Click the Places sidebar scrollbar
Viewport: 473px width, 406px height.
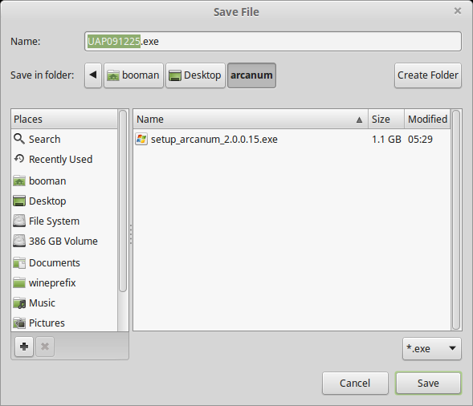click(x=123, y=201)
